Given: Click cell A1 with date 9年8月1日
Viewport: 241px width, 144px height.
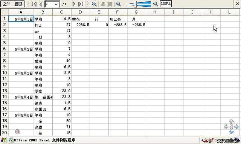Looking at the screenshot, I should [x=21, y=19].
